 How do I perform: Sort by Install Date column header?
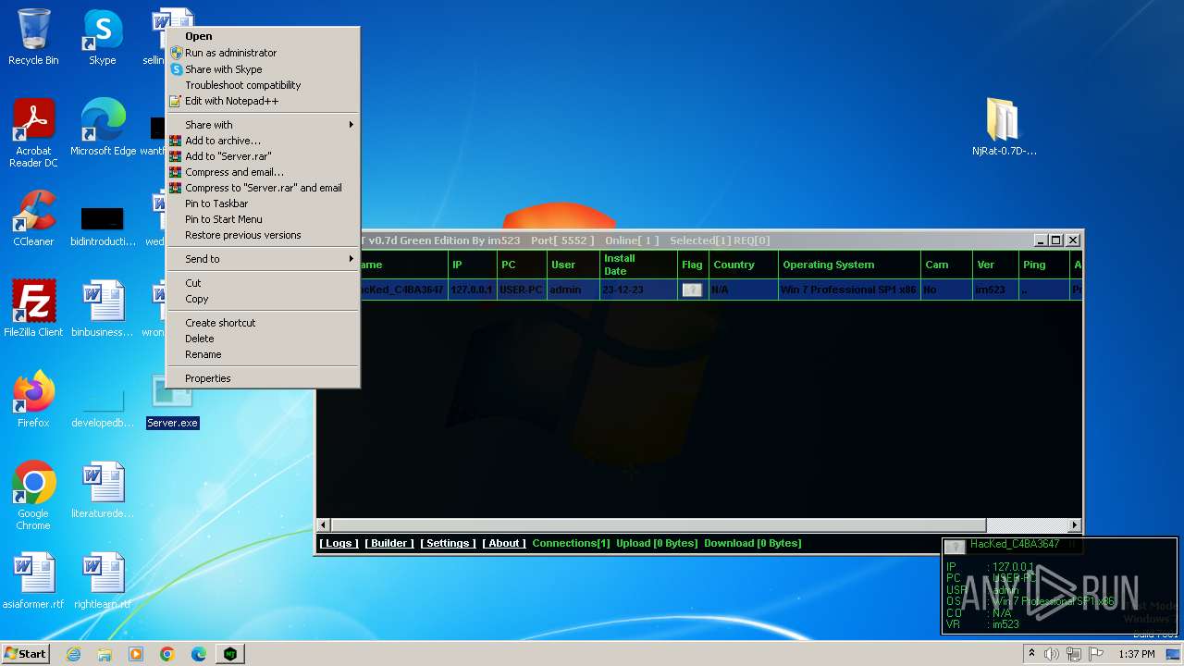(x=637, y=265)
